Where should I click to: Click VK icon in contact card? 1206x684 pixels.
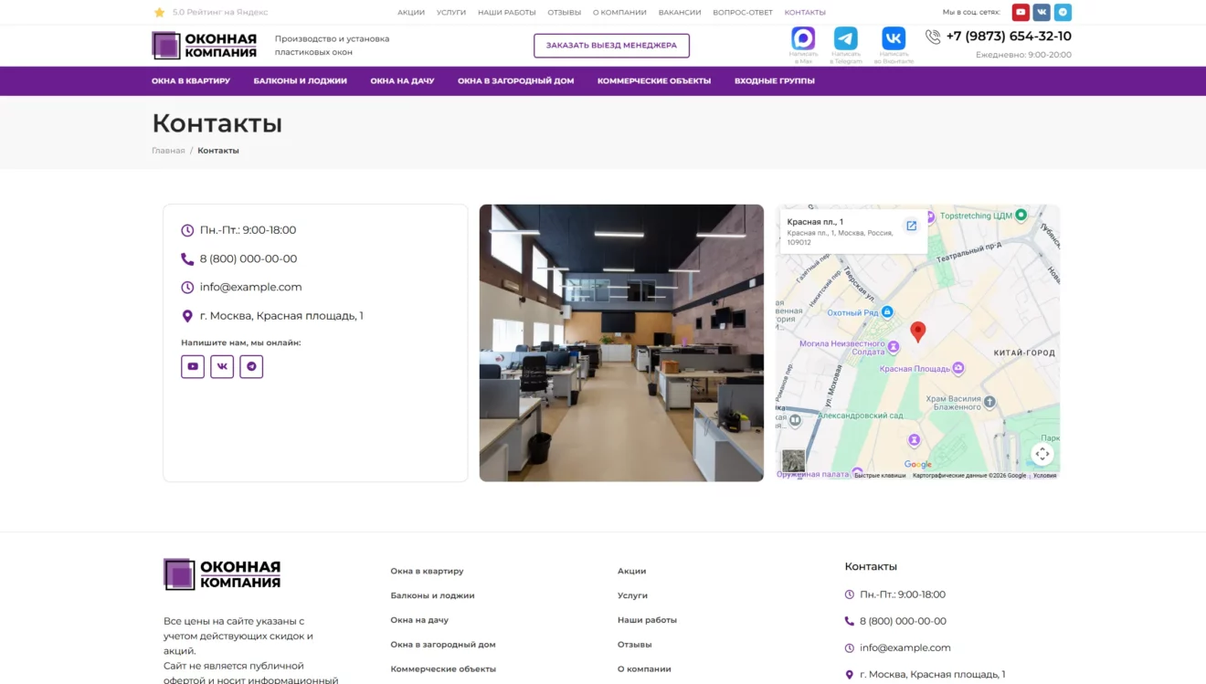tap(222, 366)
